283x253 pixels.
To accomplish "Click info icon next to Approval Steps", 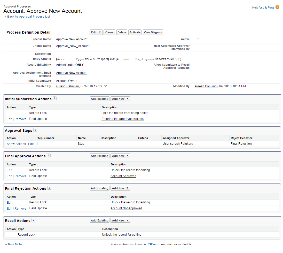I will (x=35, y=130).
